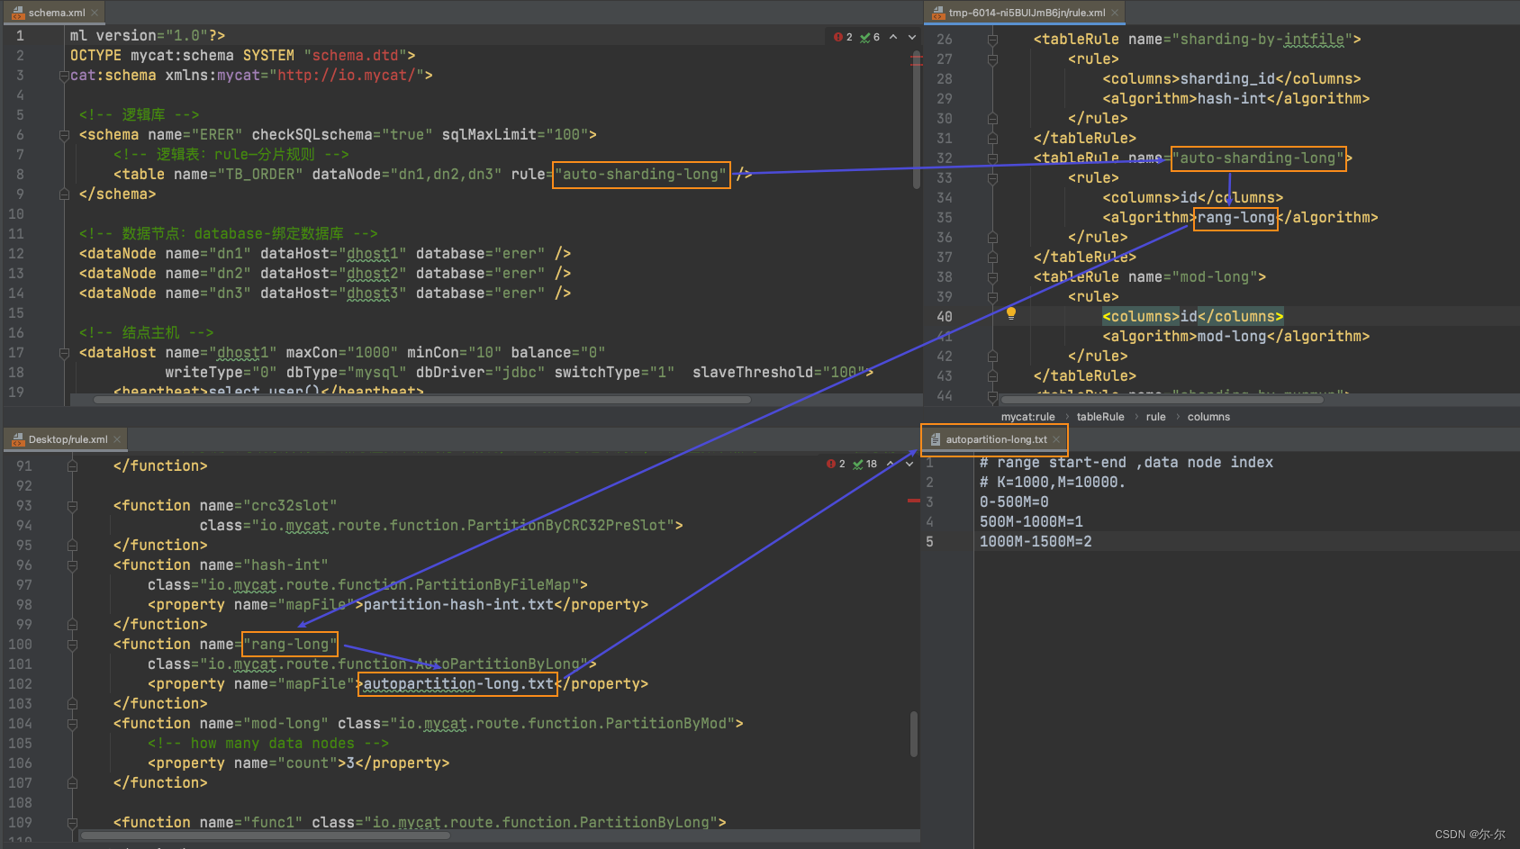The image size is (1520, 849).
Task: Click the vertical scrollbar thumb of schema.xml editor
Action: (x=917, y=122)
